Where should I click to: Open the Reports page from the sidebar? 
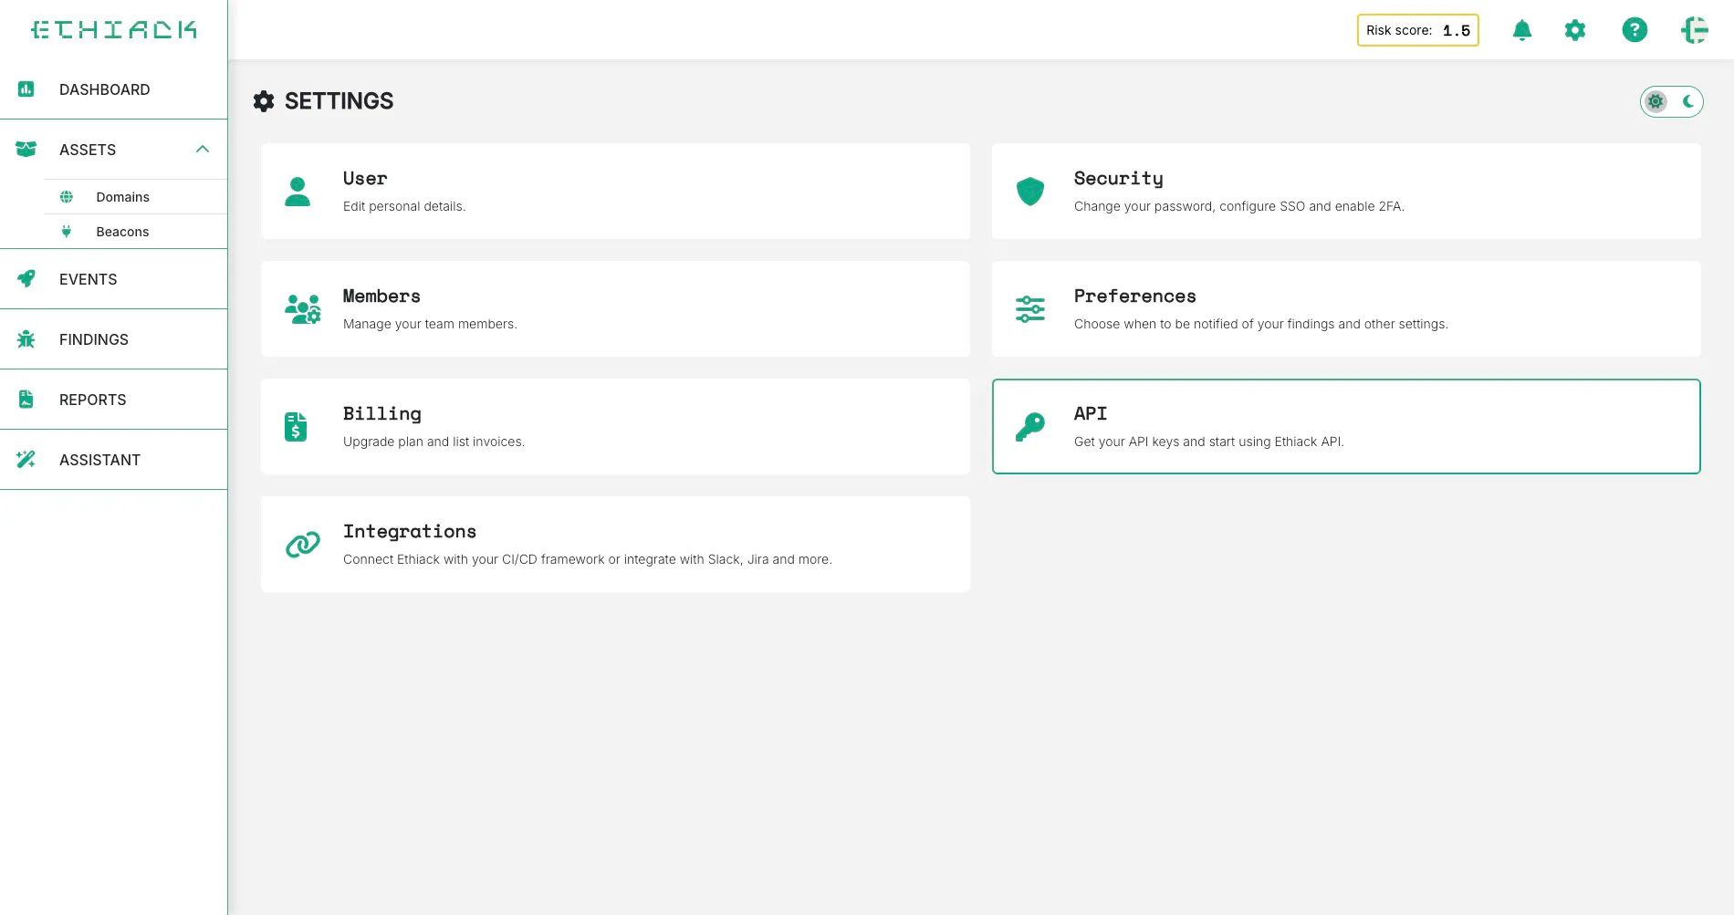pyautogui.click(x=92, y=400)
